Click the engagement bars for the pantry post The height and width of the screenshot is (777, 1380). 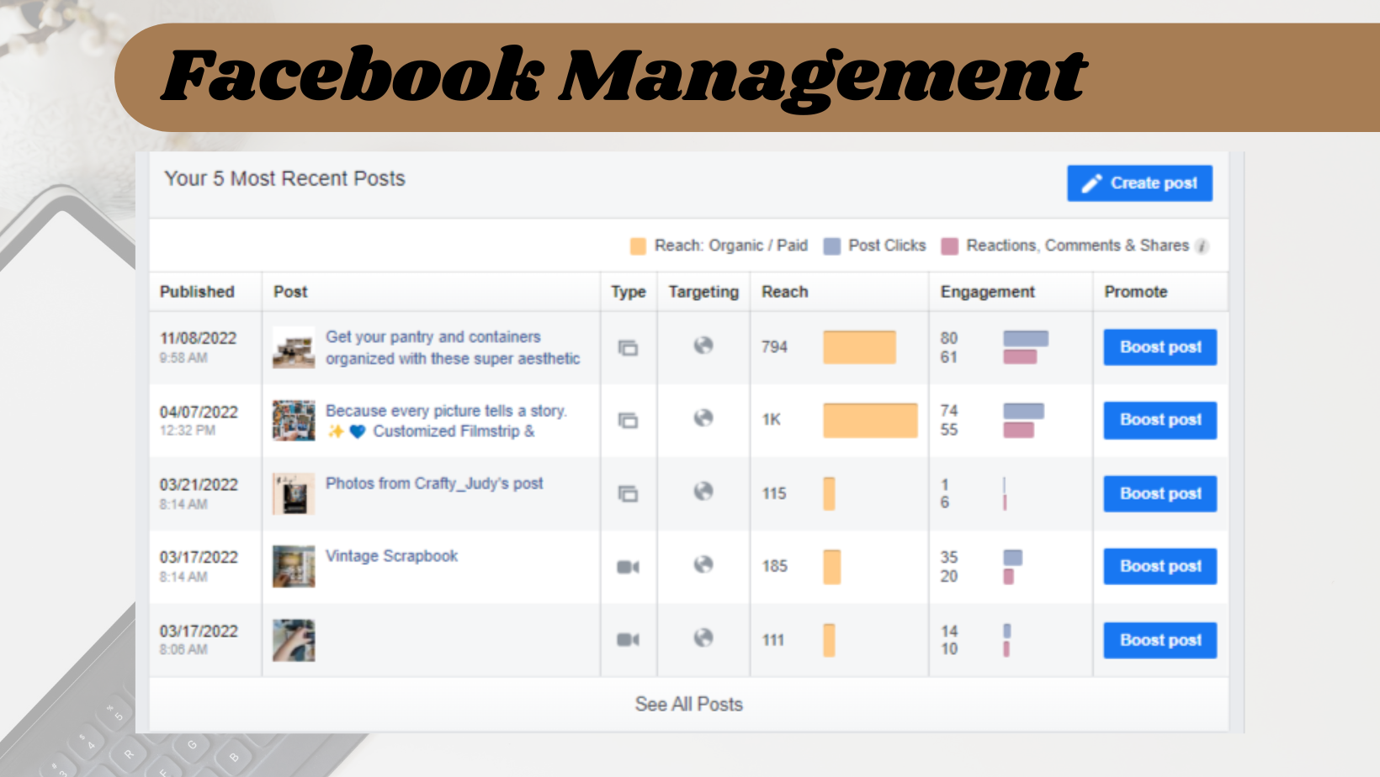(x=1025, y=347)
